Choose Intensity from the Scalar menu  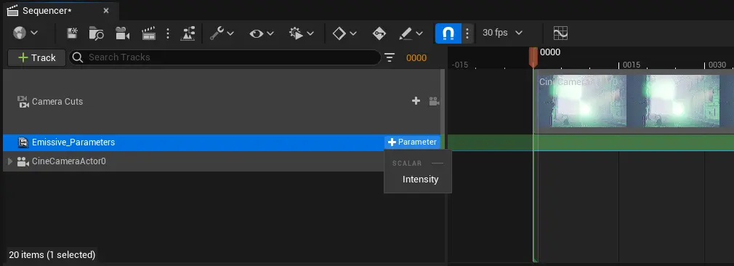420,180
